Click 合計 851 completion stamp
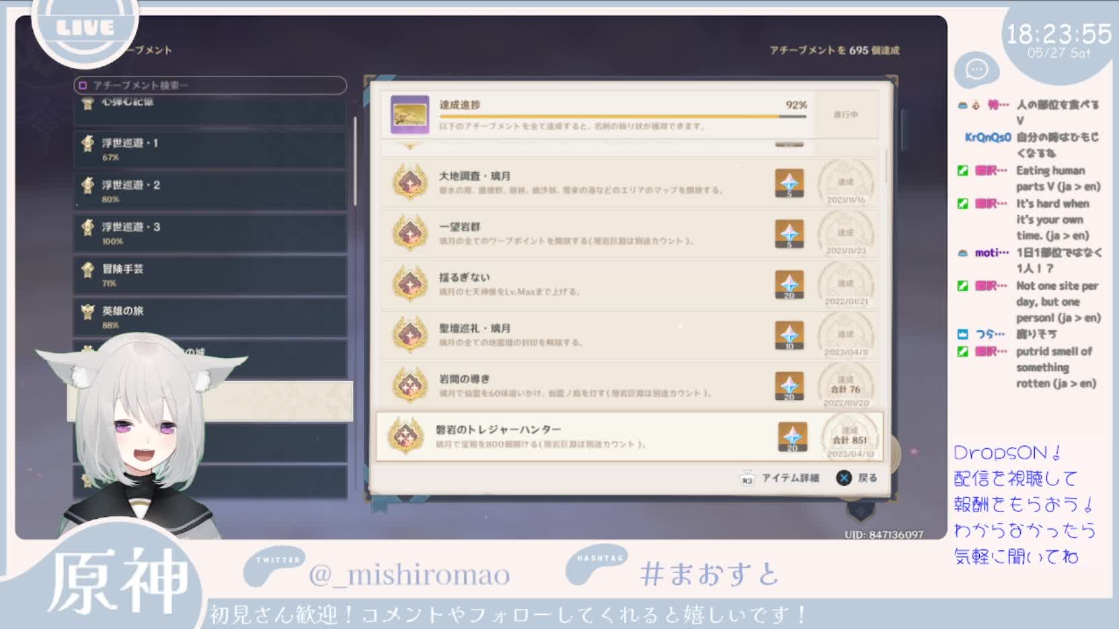Viewport: 1119px width, 629px height. coord(850,437)
